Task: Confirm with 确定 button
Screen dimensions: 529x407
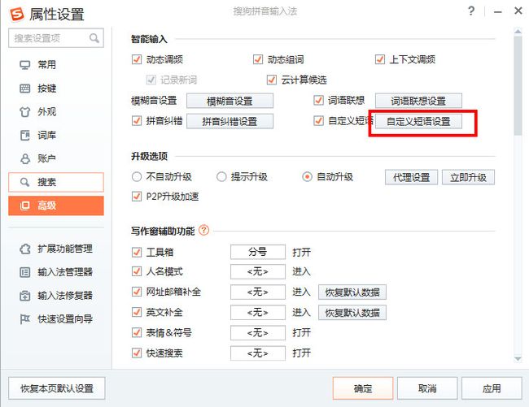Action: (363, 388)
